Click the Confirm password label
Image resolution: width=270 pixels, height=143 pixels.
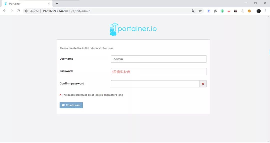[72, 83]
